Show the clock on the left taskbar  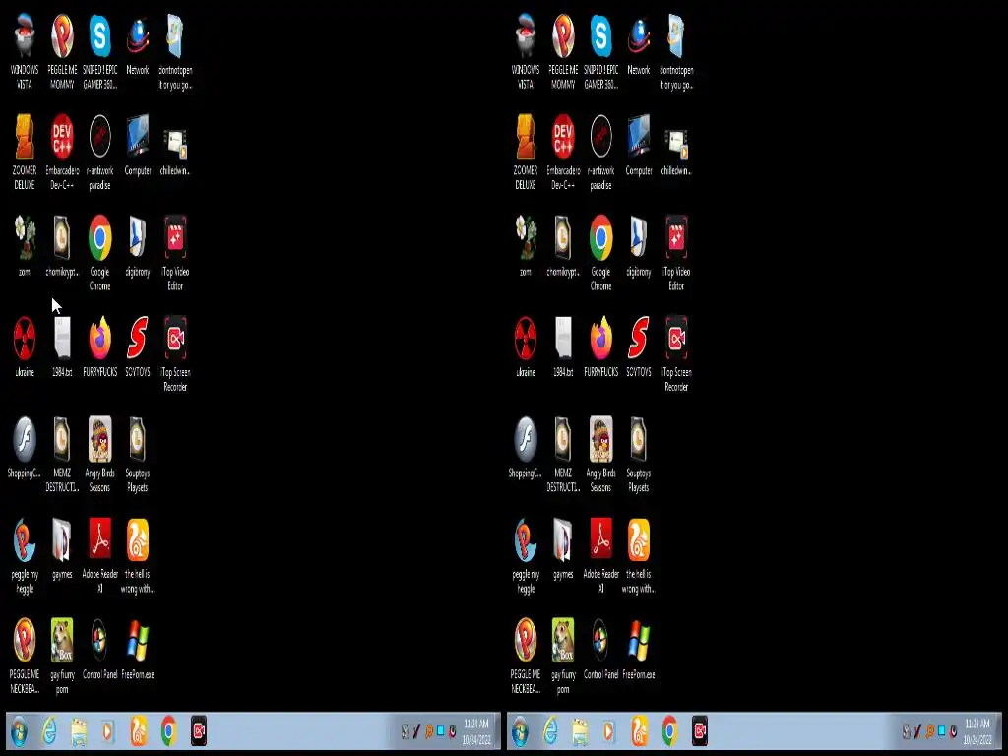click(x=476, y=731)
